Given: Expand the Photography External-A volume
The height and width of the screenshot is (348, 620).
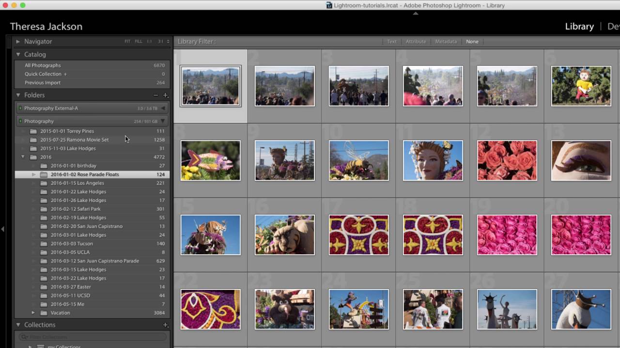Looking at the screenshot, I should [163, 108].
